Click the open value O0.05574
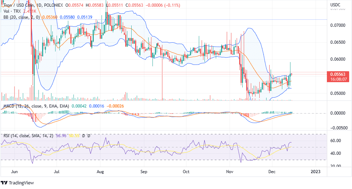352x189 pixels. click(74, 5)
